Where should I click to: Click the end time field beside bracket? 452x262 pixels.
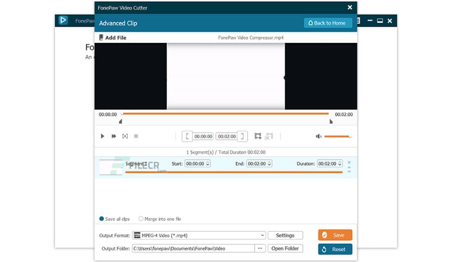pyautogui.click(x=227, y=136)
